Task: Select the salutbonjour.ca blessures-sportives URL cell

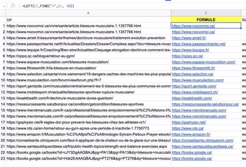Action: pos(88,104)
